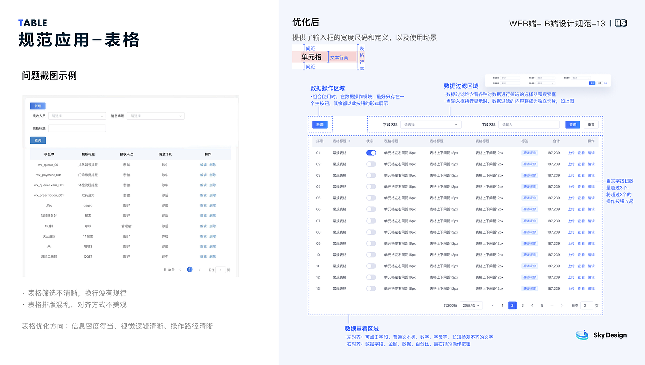Click the next page arrow in right table pagination
The width and height of the screenshot is (645, 365).
(x=562, y=305)
